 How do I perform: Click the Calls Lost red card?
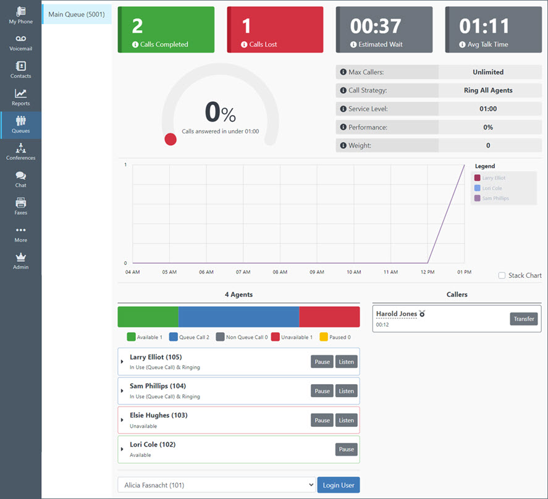[275, 30]
